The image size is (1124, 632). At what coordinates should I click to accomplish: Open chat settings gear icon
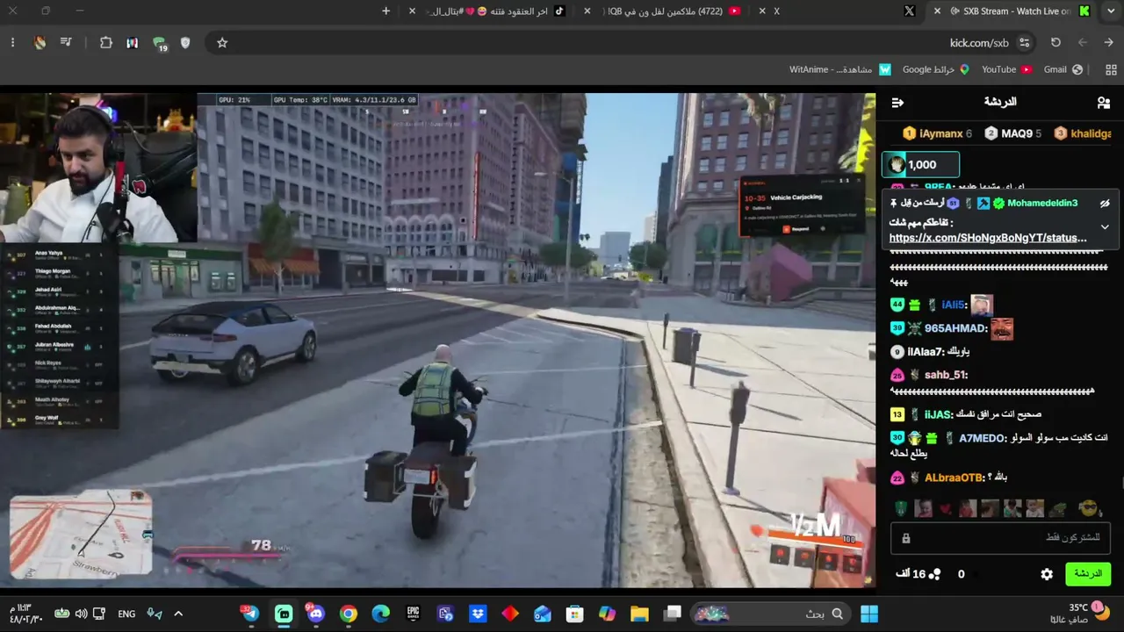coord(1047,574)
